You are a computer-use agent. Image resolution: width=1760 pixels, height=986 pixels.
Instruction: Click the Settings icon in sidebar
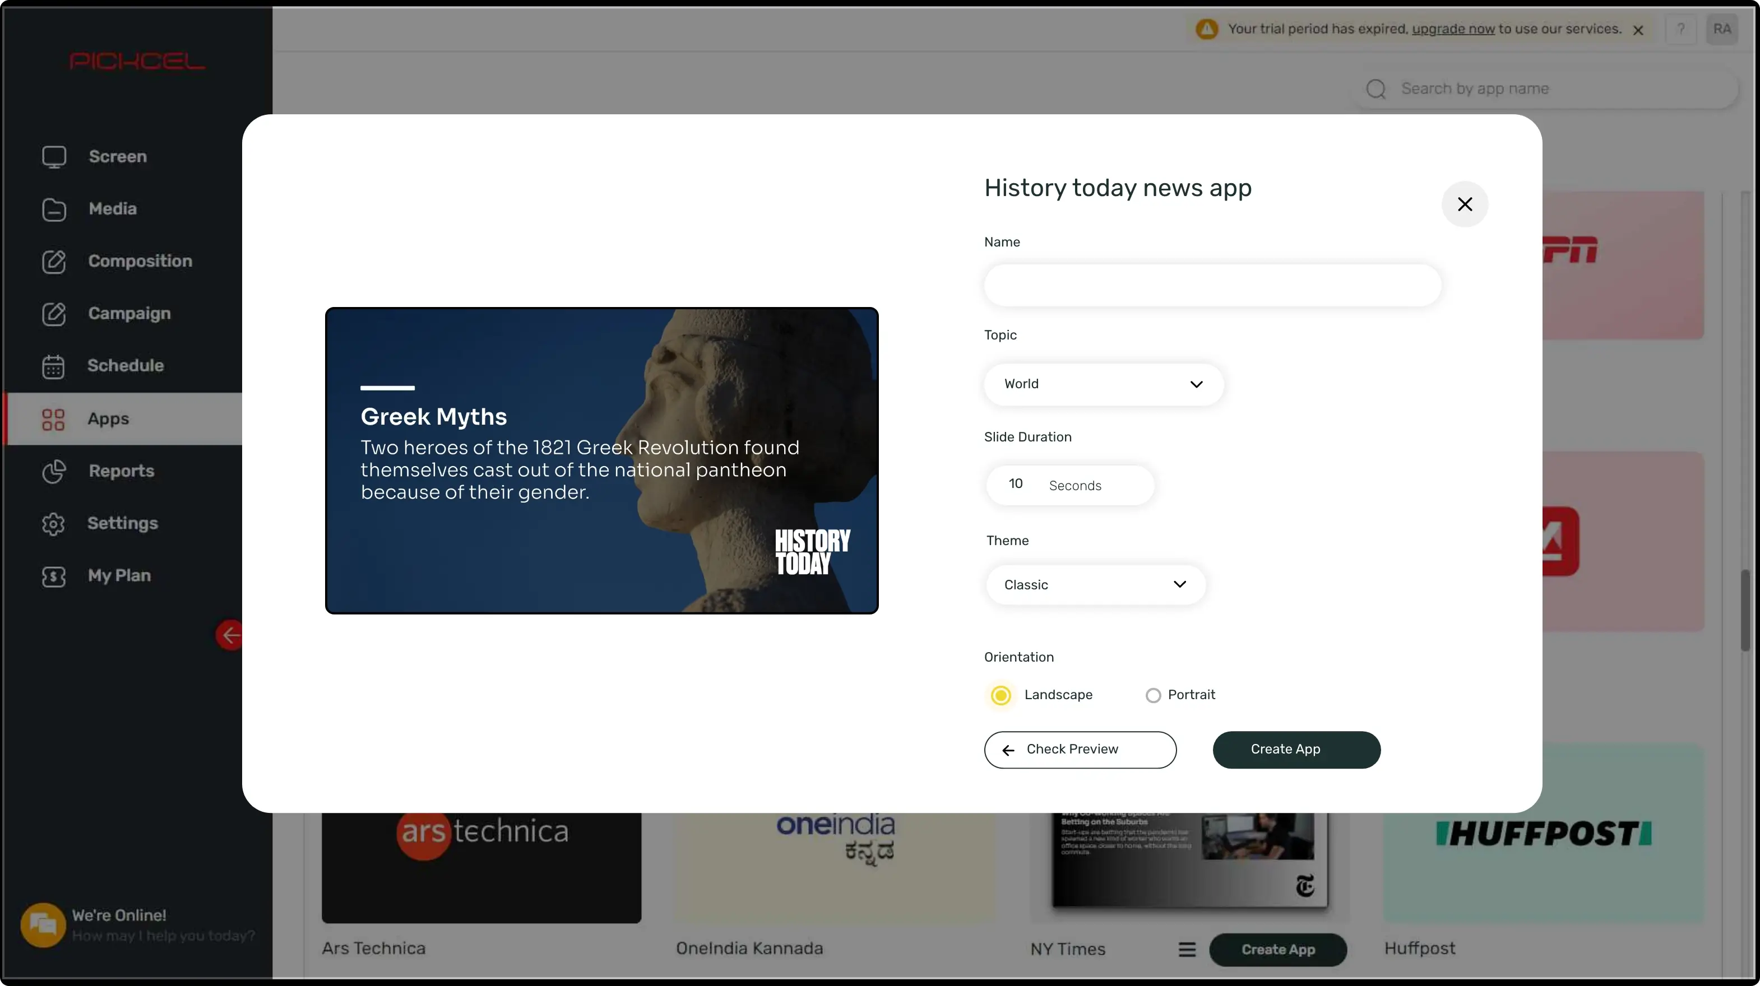52,523
